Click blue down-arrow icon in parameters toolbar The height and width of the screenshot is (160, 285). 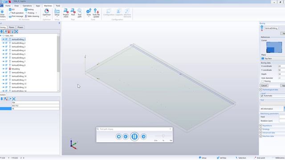point(2,99)
